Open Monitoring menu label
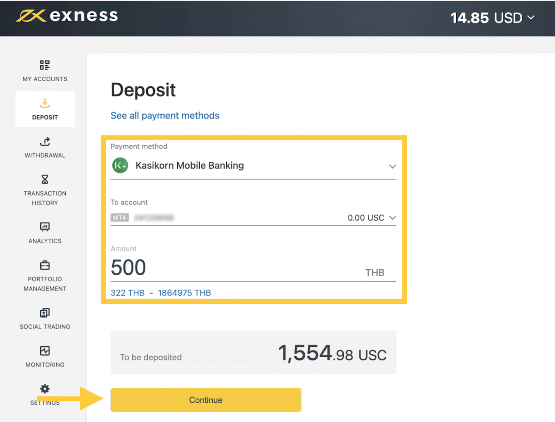 [45, 365]
